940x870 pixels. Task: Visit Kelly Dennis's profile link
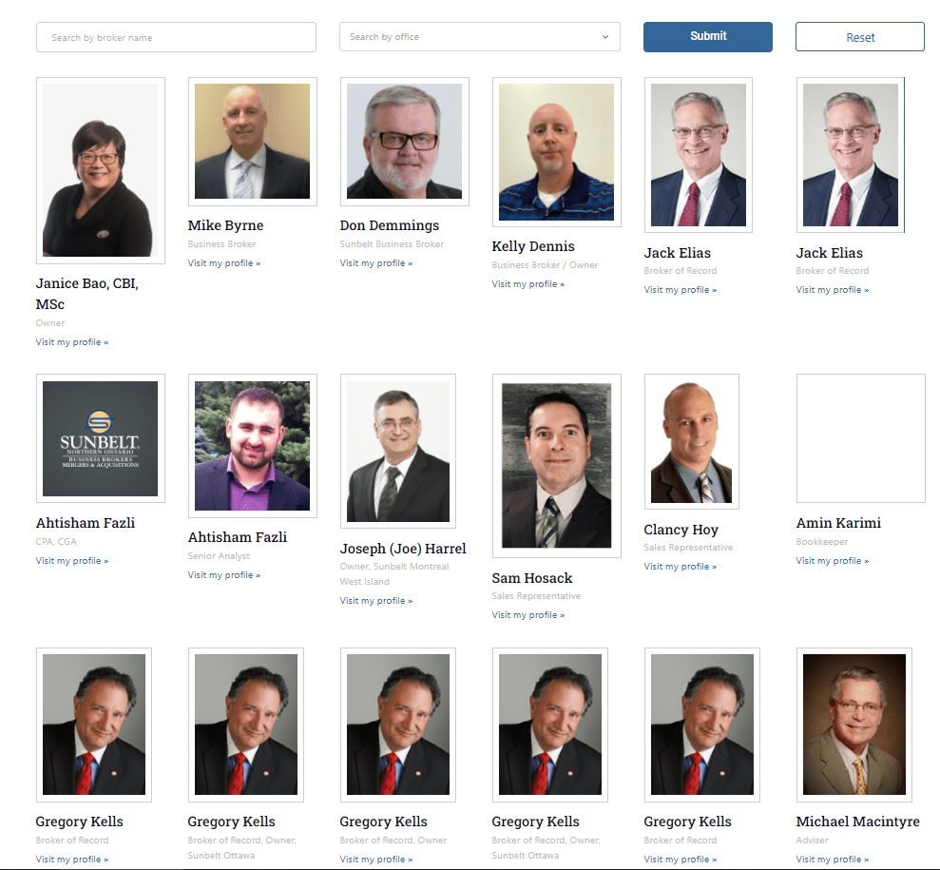528,284
